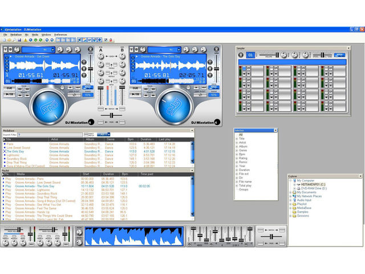
Task: Select 'Groove Armada - Hands Up' in Playlist
Action: [x=96, y=212]
